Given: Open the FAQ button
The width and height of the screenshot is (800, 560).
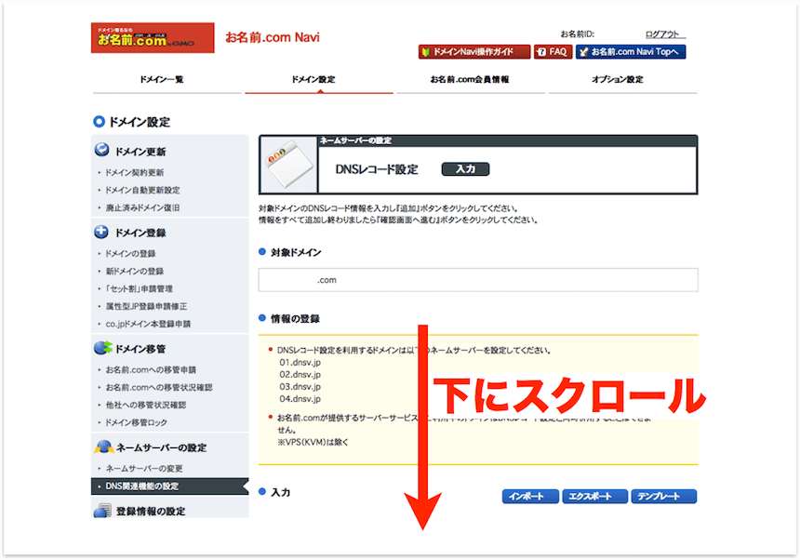Looking at the screenshot, I should point(553,51).
